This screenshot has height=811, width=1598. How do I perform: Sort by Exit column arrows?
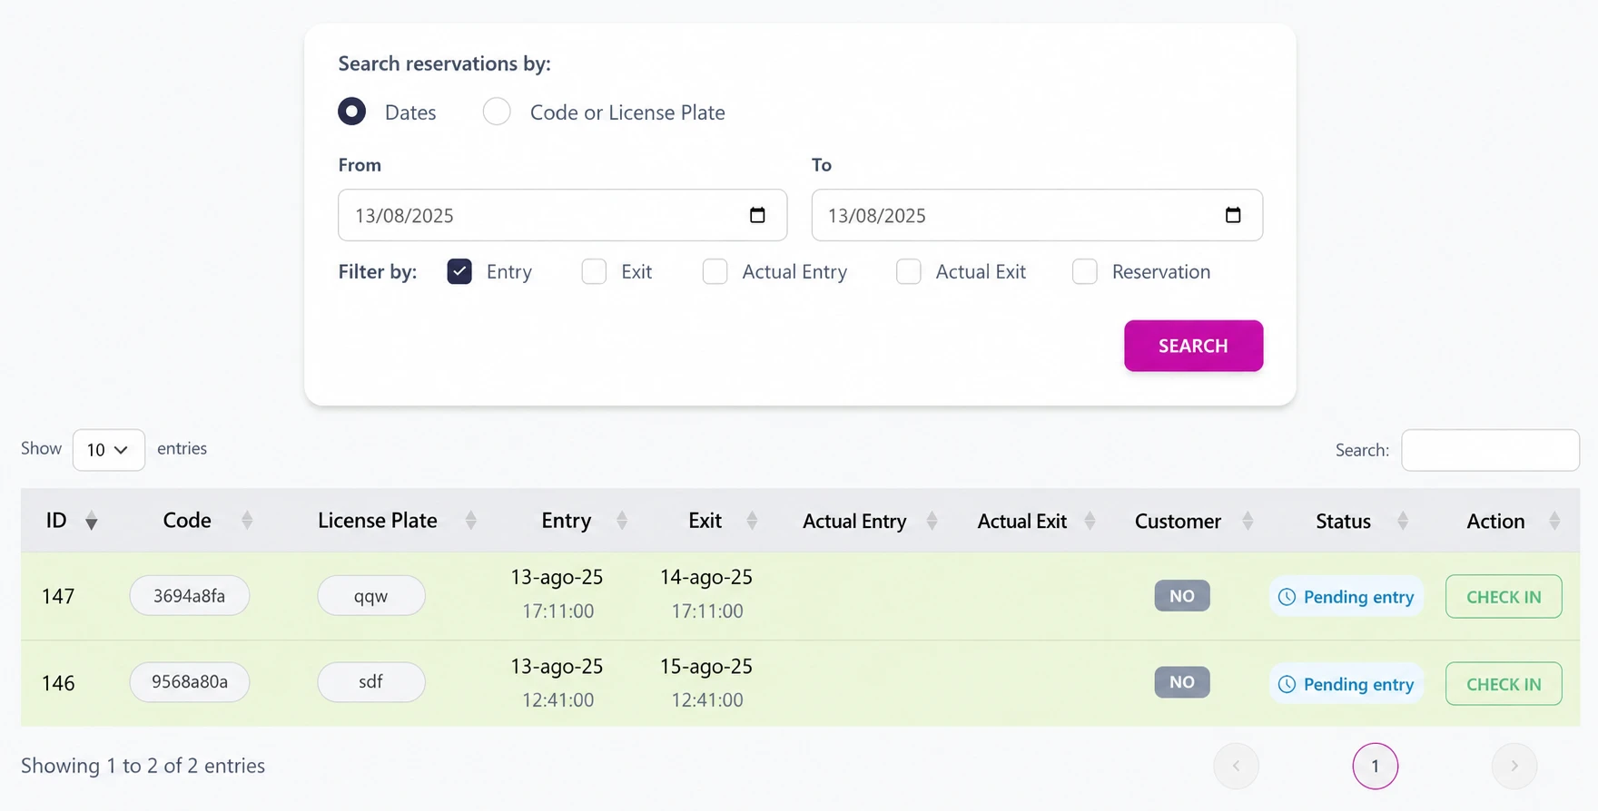[x=752, y=521]
